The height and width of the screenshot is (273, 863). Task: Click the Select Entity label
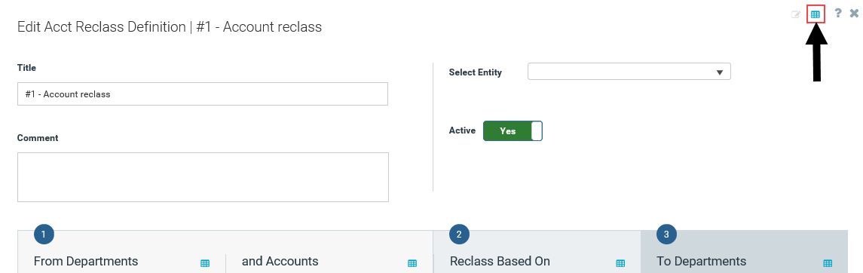point(476,72)
